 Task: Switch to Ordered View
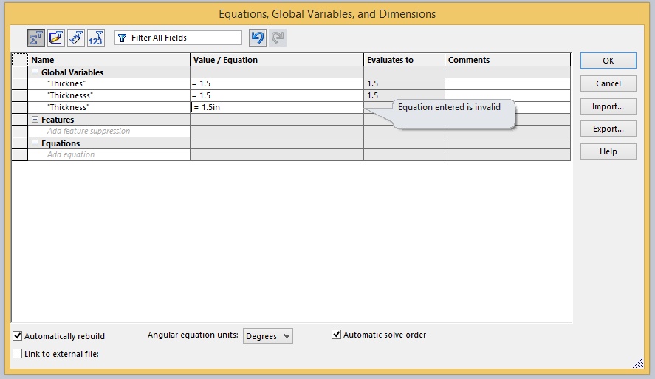(x=96, y=38)
